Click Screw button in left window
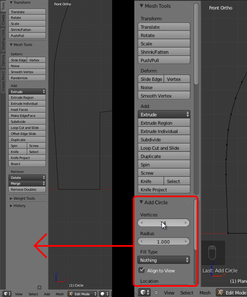Viewport: 247px width, 297px height. coord(36,146)
